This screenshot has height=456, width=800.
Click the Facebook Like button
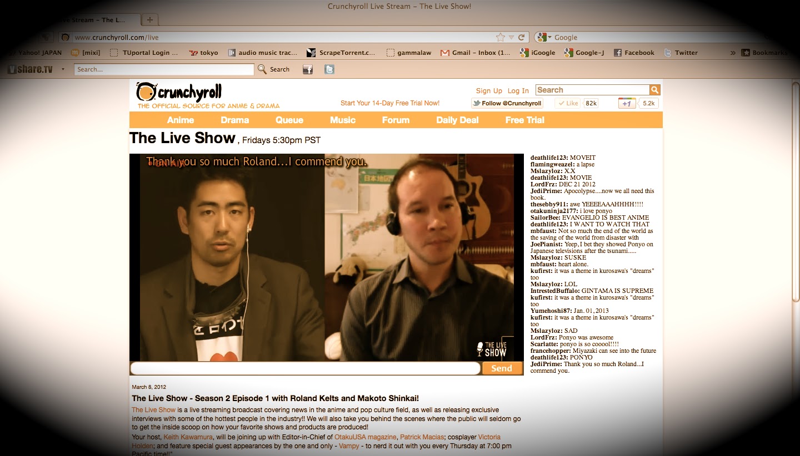pyautogui.click(x=568, y=103)
